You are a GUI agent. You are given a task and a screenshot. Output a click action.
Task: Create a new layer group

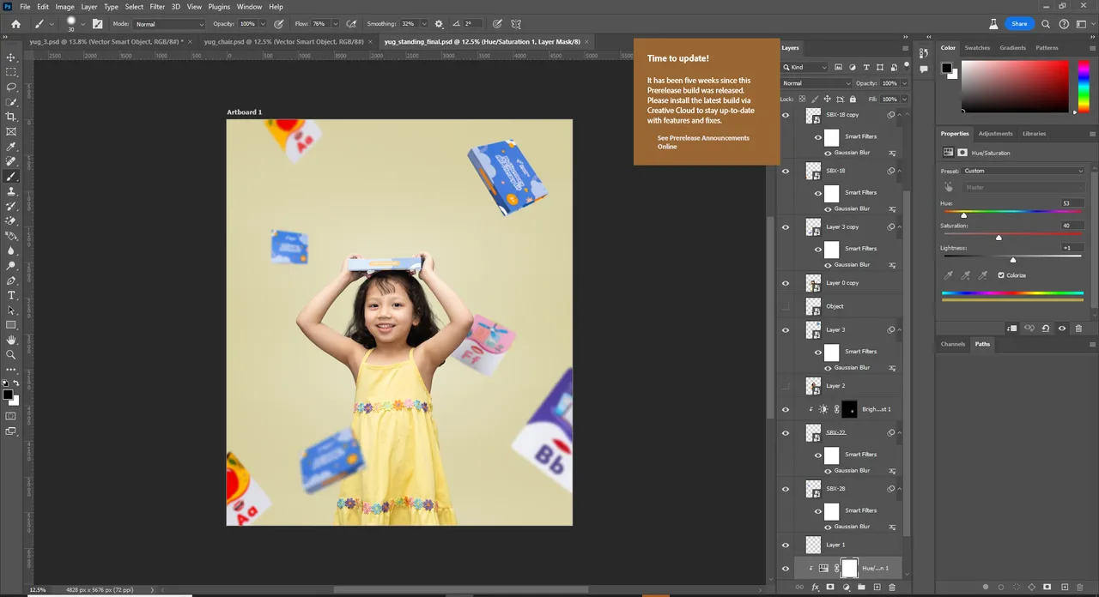(x=861, y=588)
